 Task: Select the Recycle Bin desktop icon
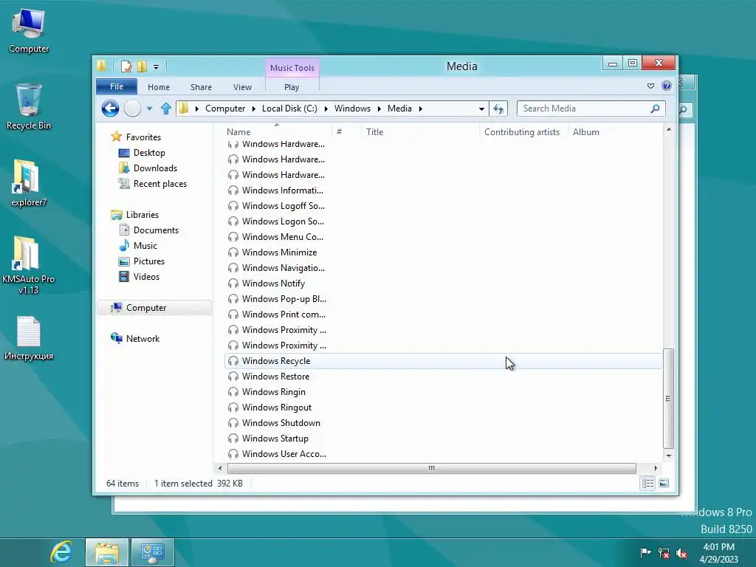click(x=29, y=106)
